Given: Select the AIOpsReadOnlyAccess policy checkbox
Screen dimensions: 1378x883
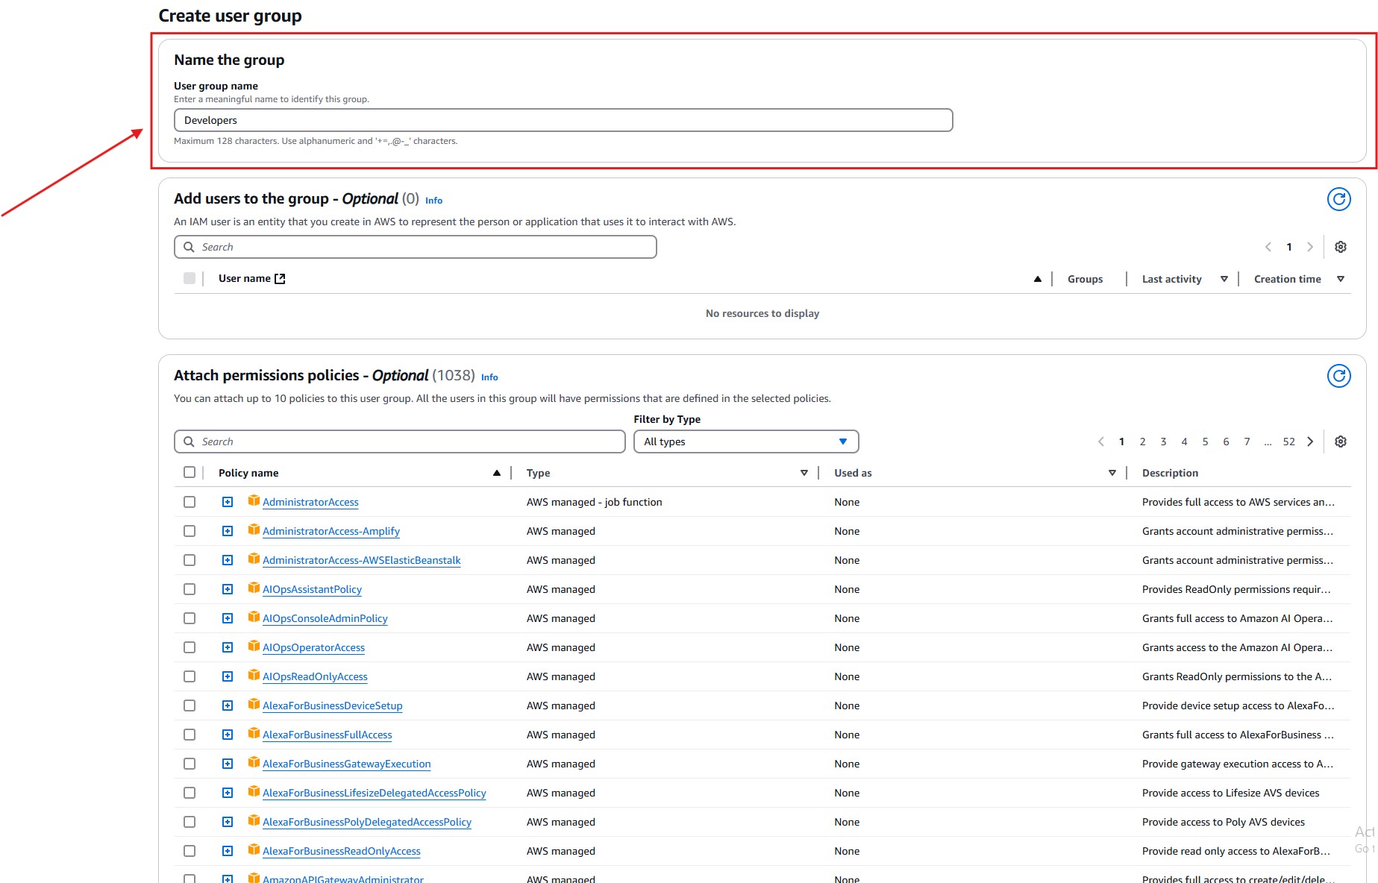Looking at the screenshot, I should pyautogui.click(x=190, y=676).
